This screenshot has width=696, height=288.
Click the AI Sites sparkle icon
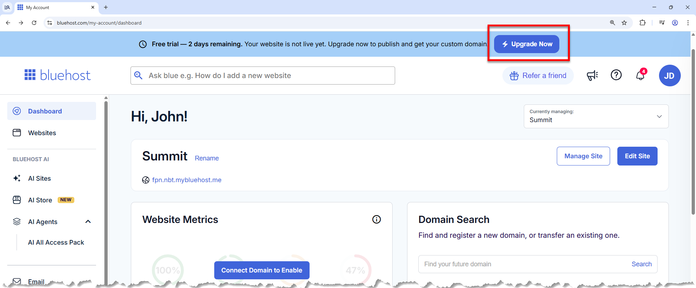coord(17,178)
